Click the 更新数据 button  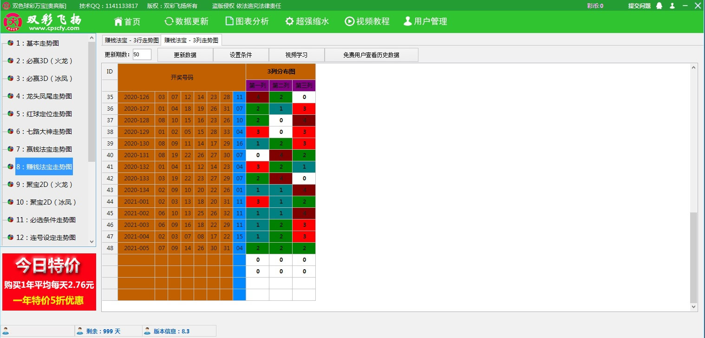pyautogui.click(x=185, y=55)
